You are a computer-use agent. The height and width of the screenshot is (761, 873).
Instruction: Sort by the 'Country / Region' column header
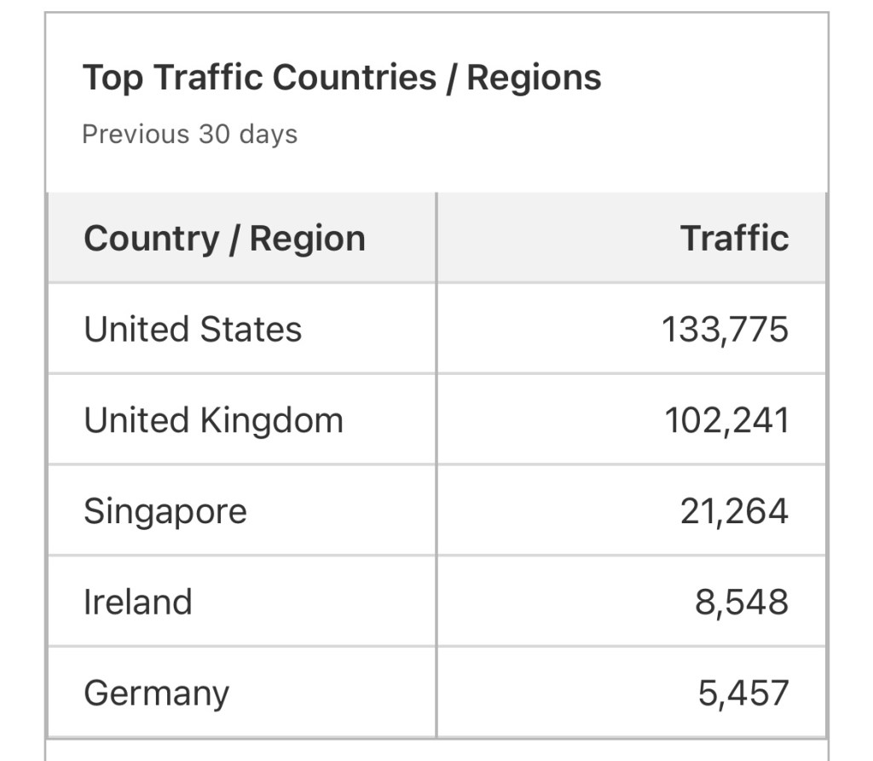pos(224,239)
